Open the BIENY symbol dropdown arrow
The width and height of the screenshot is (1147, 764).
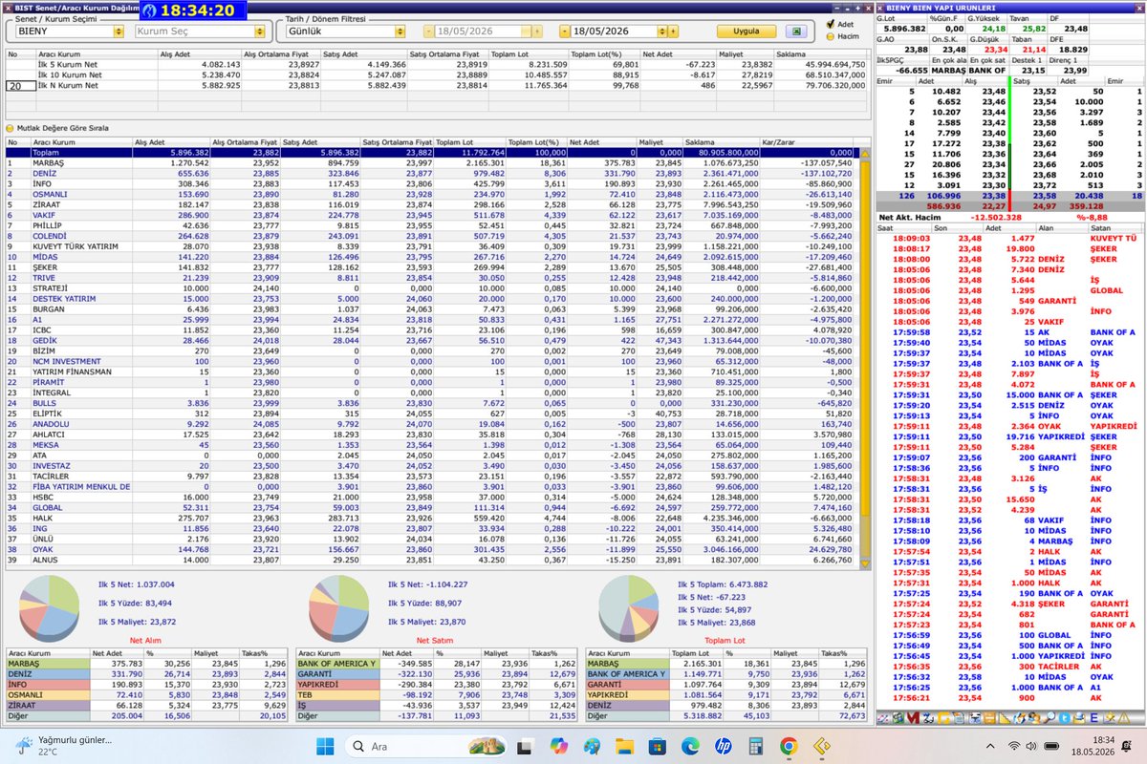119,32
